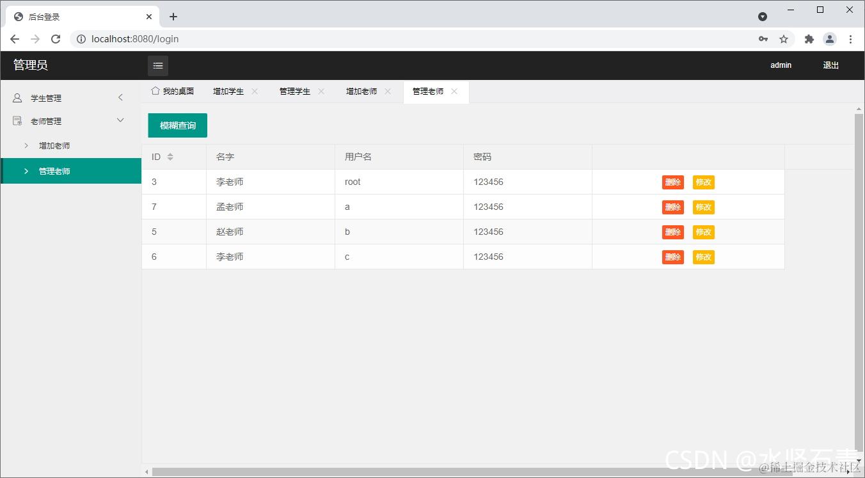Close the 后台登录 browser tab
865x478 pixels.
(x=150, y=17)
